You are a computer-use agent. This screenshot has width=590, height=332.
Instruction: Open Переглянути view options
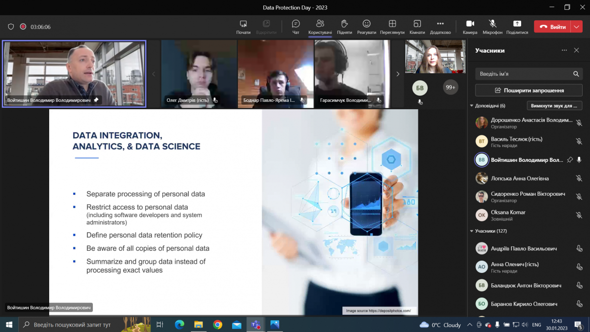pos(392,27)
